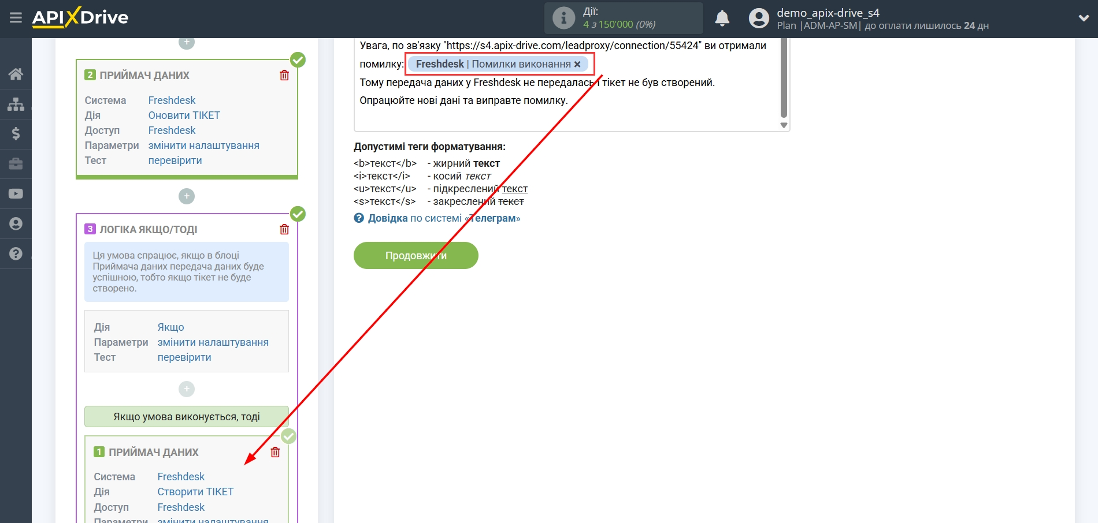The width and height of the screenshot is (1098, 523).
Task: Open Довідка по системі Телеграм link
Action: click(x=444, y=218)
